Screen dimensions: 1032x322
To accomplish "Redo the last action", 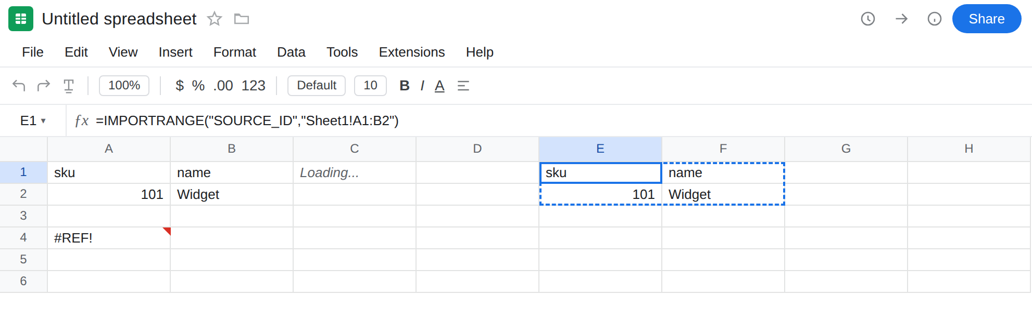I will coord(44,85).
